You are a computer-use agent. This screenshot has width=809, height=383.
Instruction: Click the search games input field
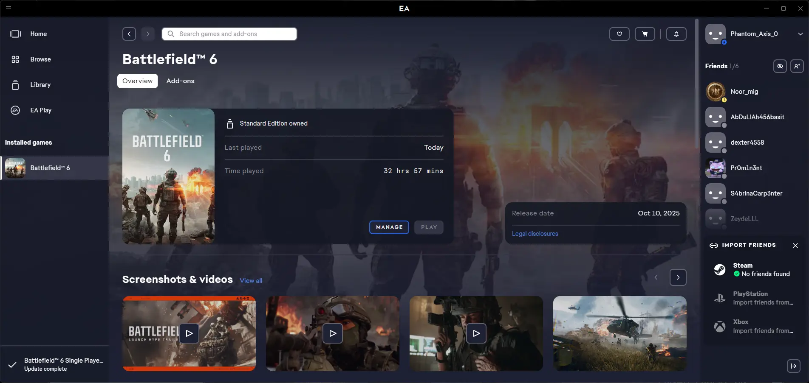[x=229, y=34]
